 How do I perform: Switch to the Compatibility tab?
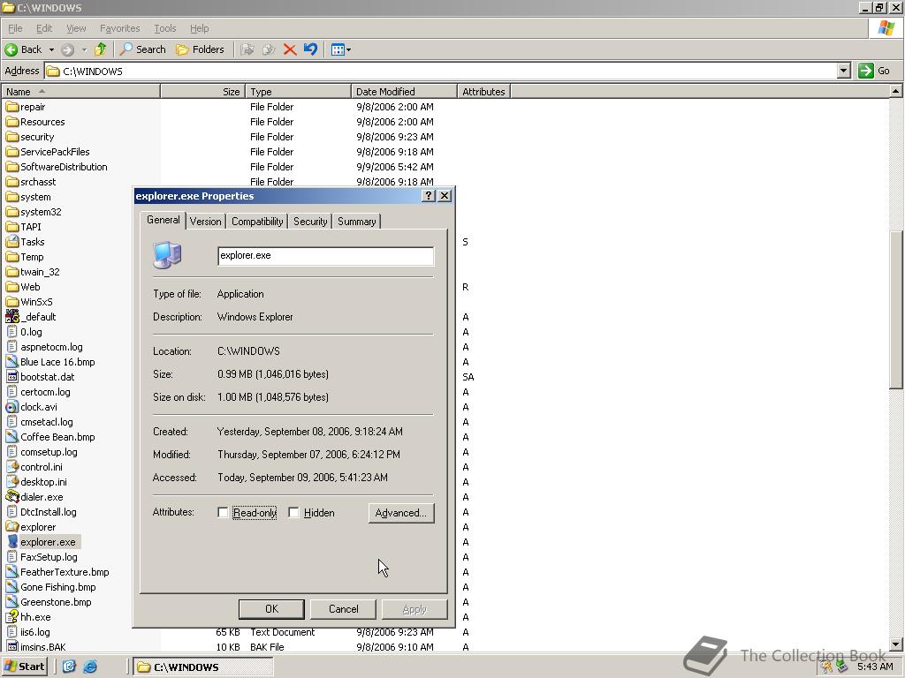tap(257, 222)
